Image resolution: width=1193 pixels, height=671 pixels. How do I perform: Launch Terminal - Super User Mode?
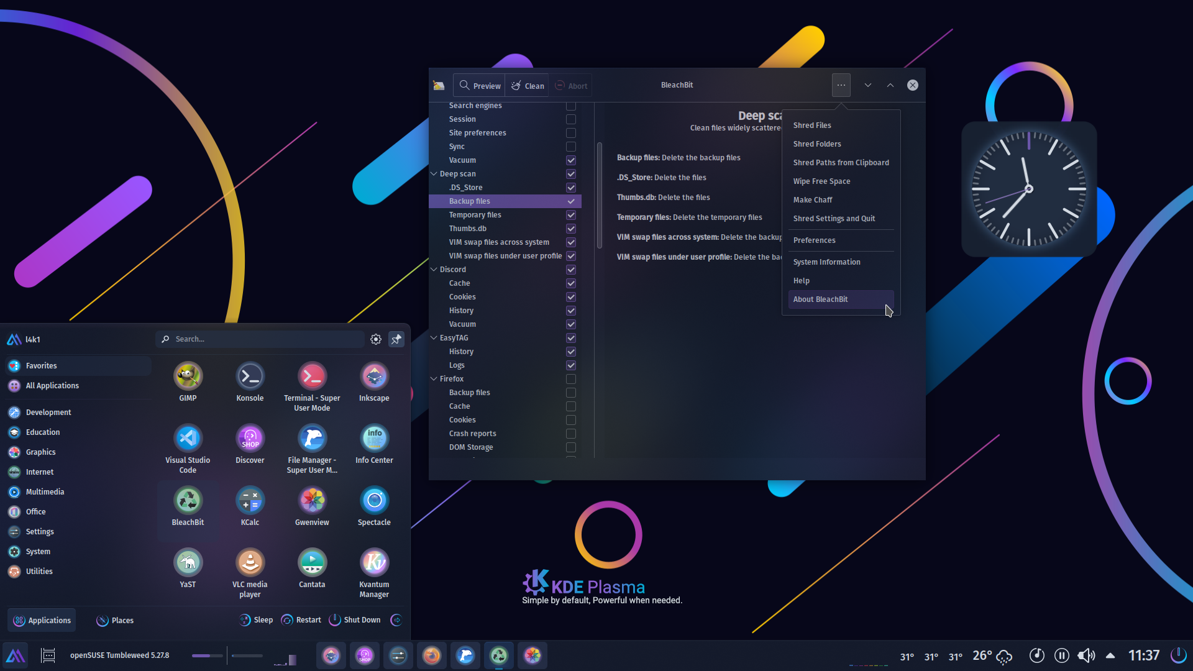[x=312, y=387]
